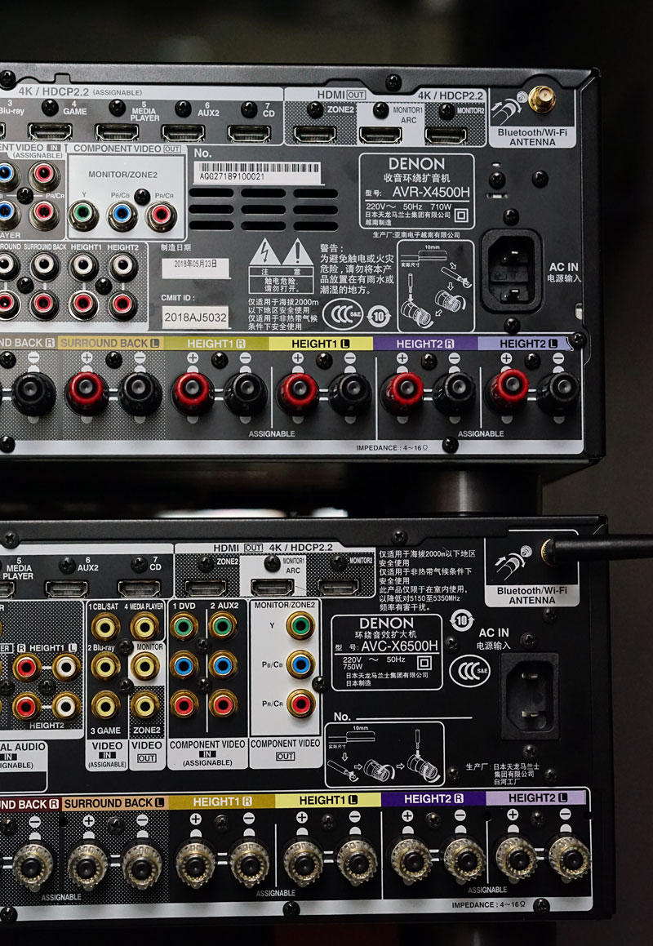The width and height of the screenshot is (653, 946).
Task: Click the MONITOR1 ARC HDMI output on AVR-X4500H
Action: [x=380, y=134]
